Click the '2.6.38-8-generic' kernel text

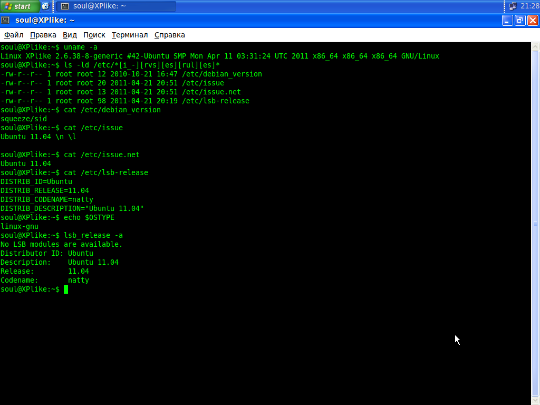[89, 56]
